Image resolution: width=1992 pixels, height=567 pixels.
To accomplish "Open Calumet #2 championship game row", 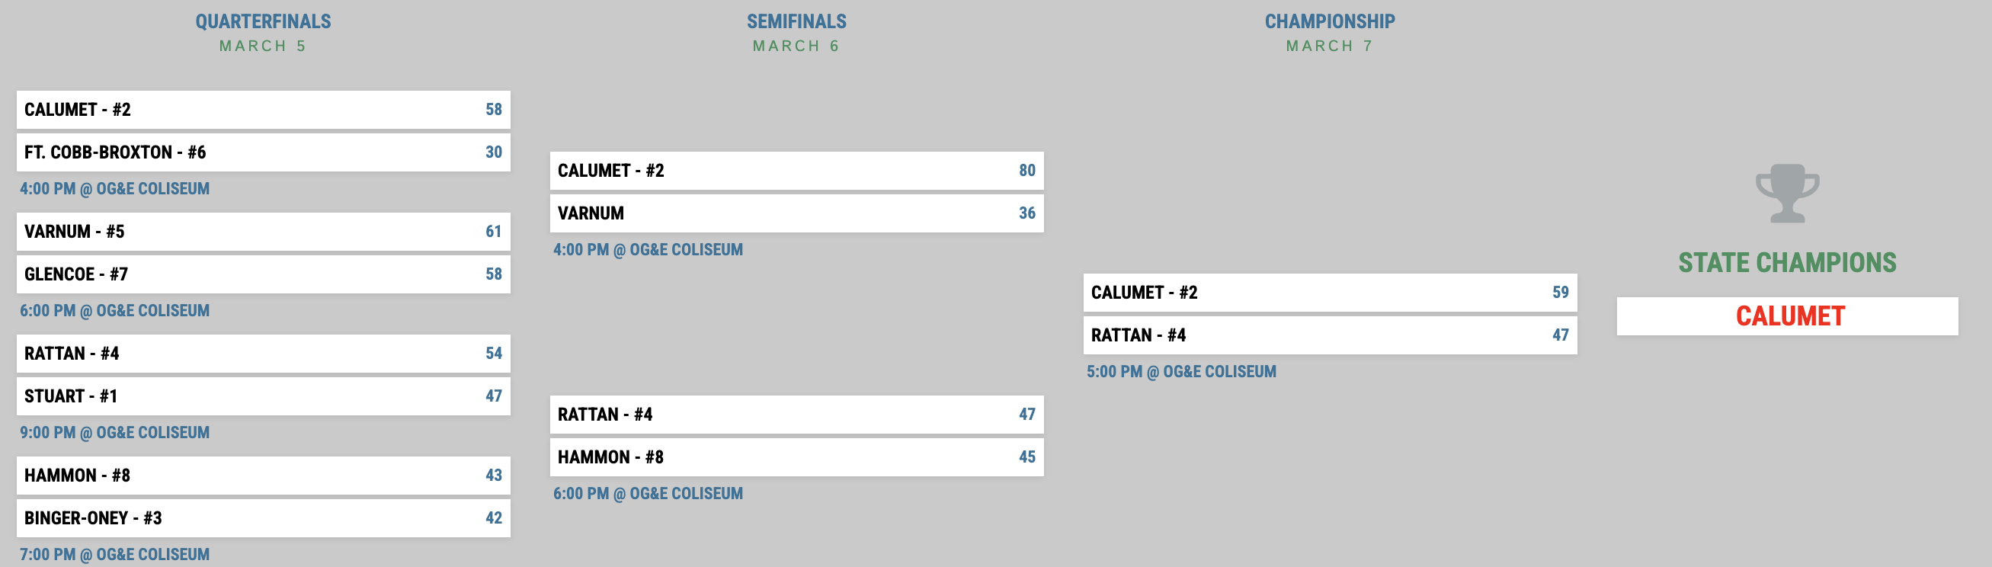I will [1329, 293].
